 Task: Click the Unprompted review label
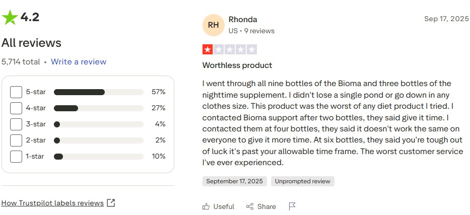[302, 181]
